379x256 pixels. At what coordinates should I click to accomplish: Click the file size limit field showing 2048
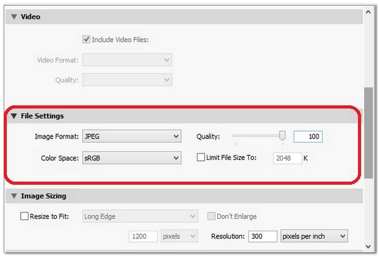coord(286,158)
